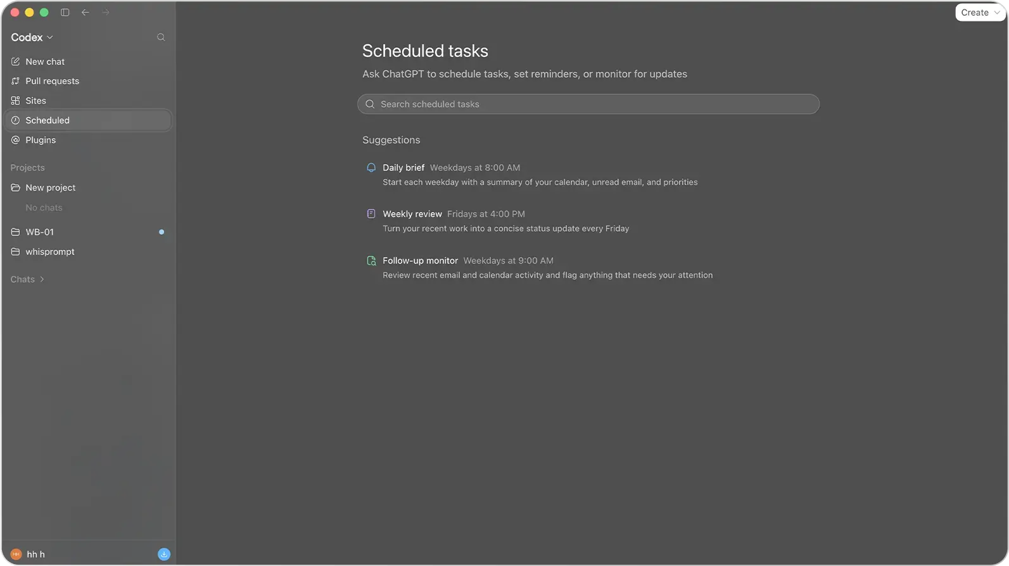
Task: Open the Codex workspace dropdown
Action: click(x=32, y=37)
